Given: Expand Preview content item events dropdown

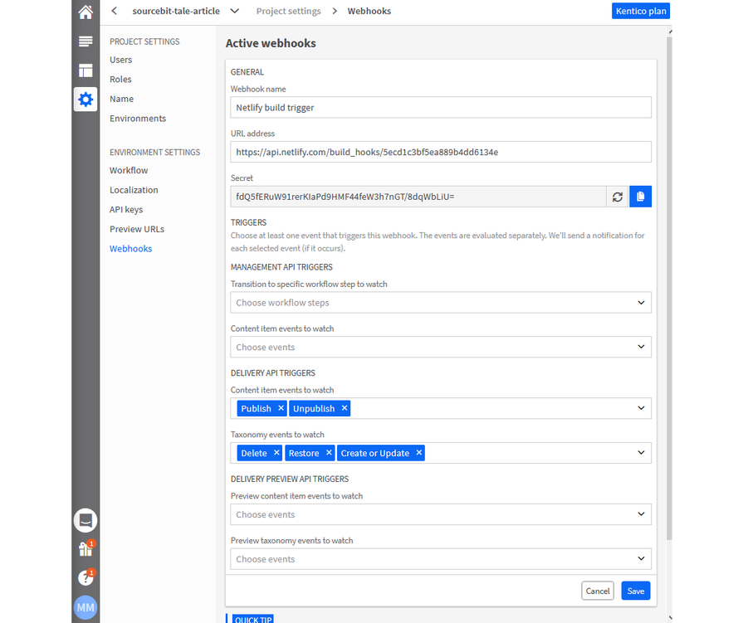Looking at the screenshot, I should pyautogui.click(x=641, y=514).
